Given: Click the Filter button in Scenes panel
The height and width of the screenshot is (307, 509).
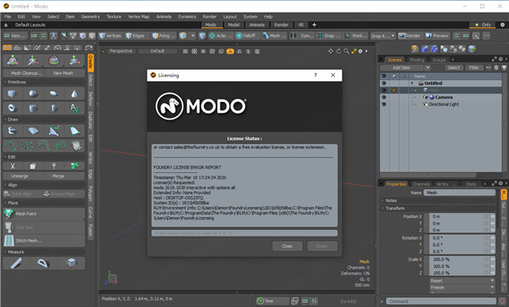Looking at the screenshot, I should click(474, 68).
